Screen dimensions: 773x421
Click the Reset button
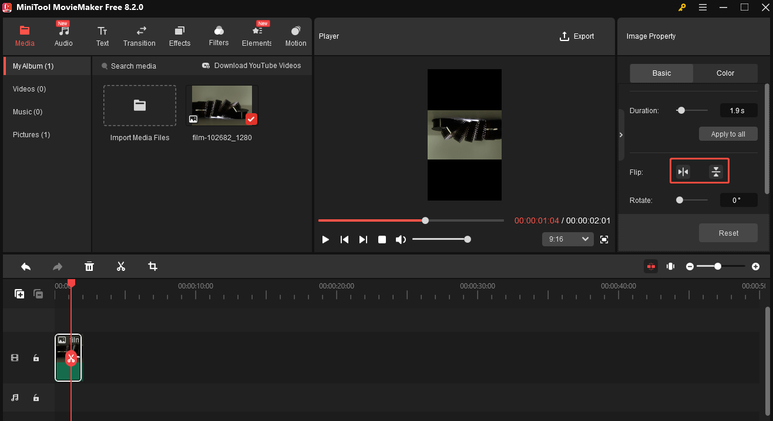728,233
